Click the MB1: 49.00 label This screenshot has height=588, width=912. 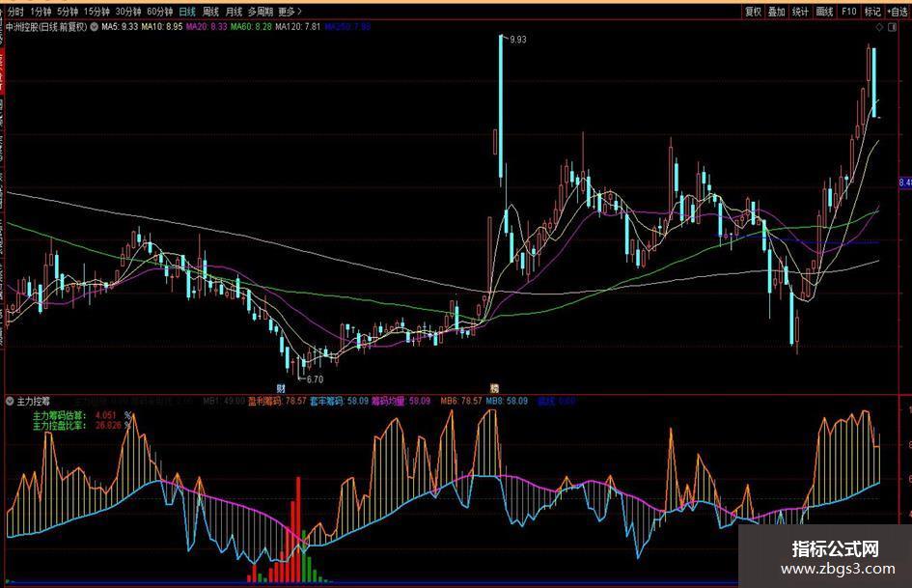(224, 401)
